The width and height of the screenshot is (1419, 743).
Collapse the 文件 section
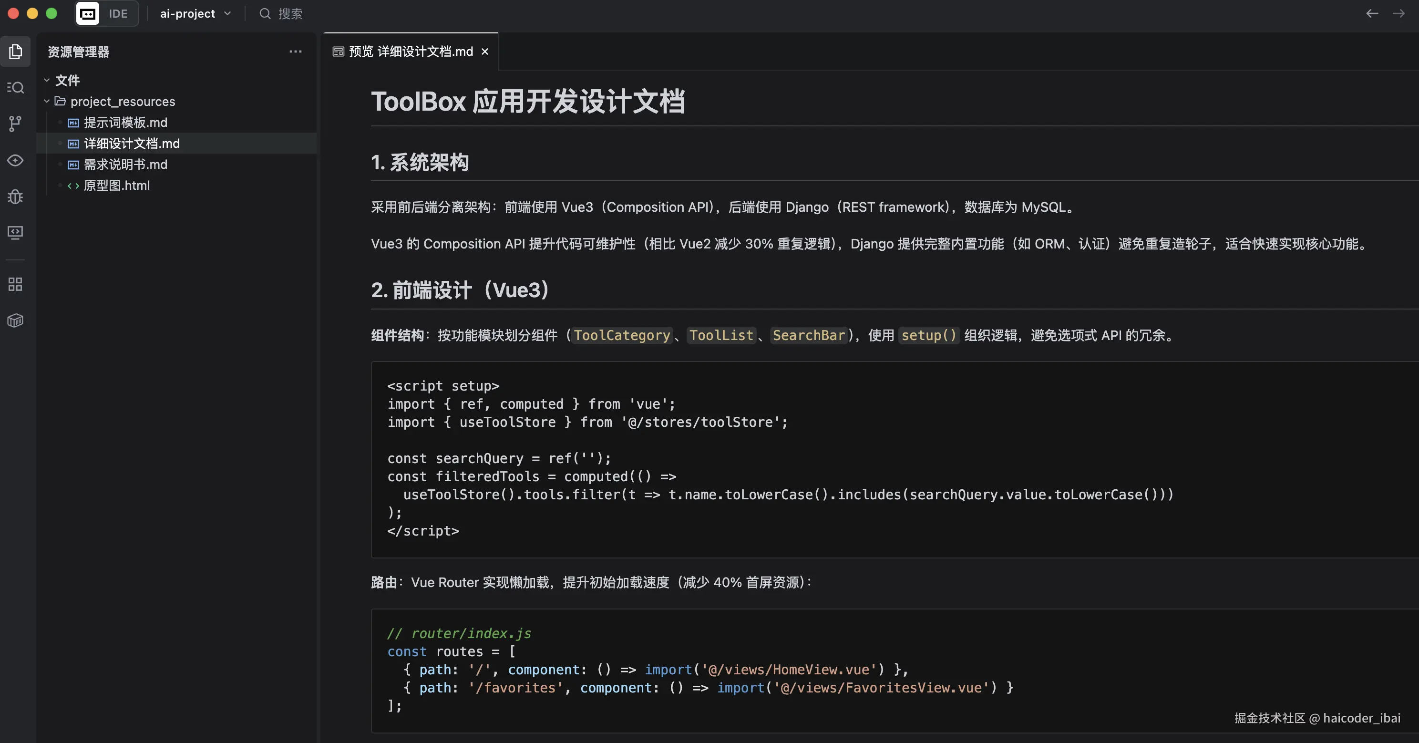click(47, 81)
